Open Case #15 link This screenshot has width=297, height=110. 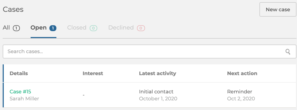tap(20, 92)
